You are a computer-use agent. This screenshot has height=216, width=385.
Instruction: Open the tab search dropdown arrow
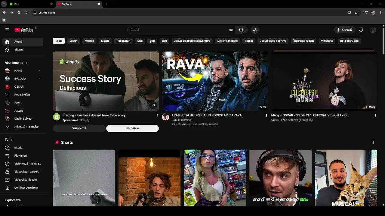pos(4,4)
